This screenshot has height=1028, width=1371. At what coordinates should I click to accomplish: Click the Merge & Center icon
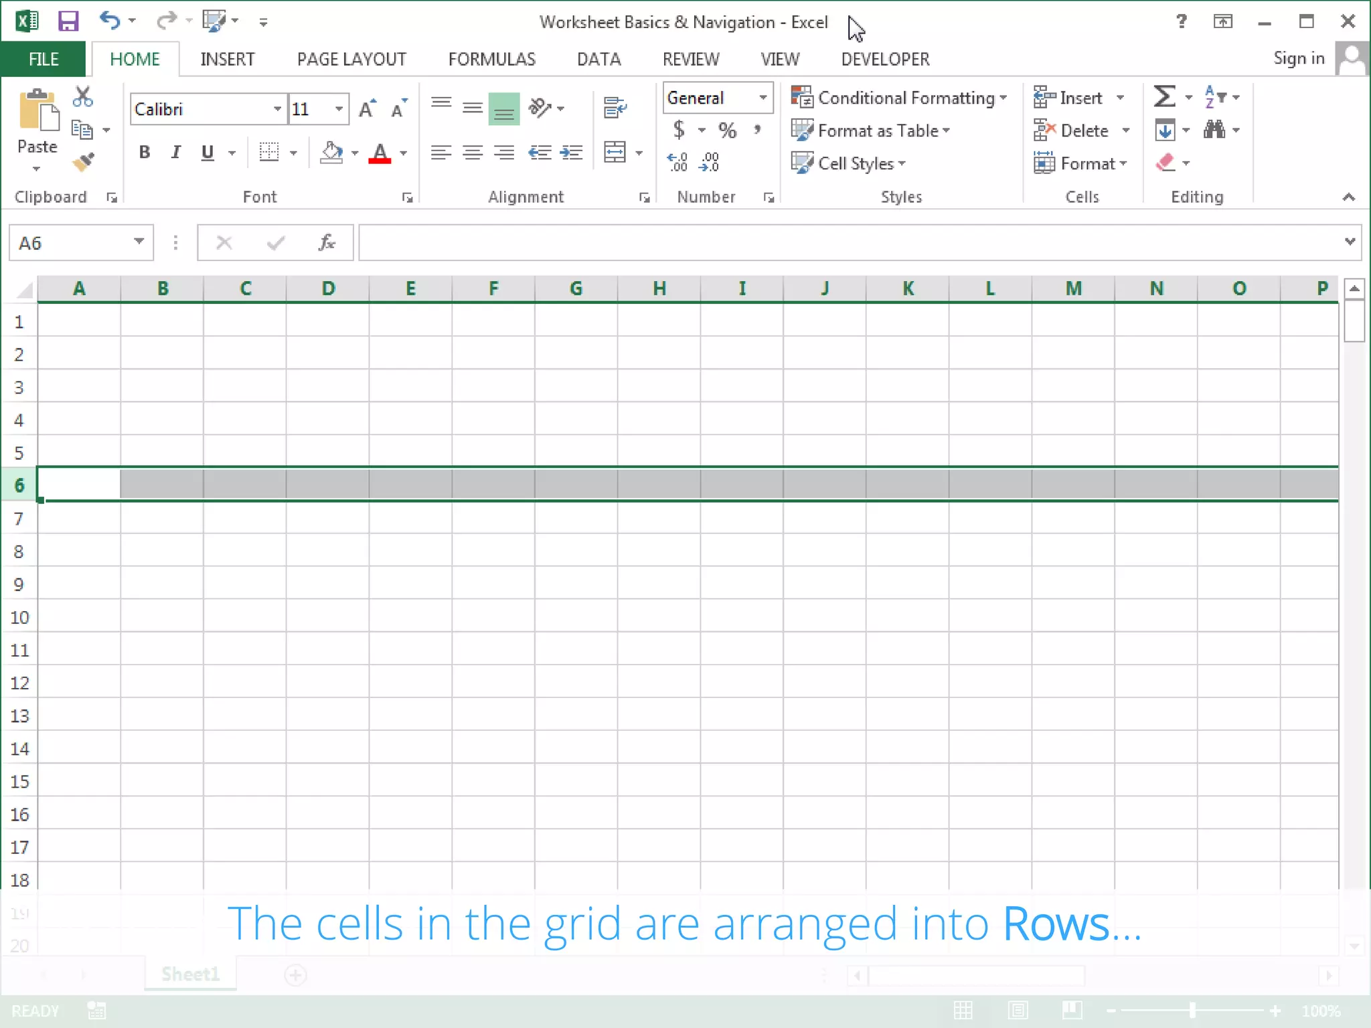(615, 153)
